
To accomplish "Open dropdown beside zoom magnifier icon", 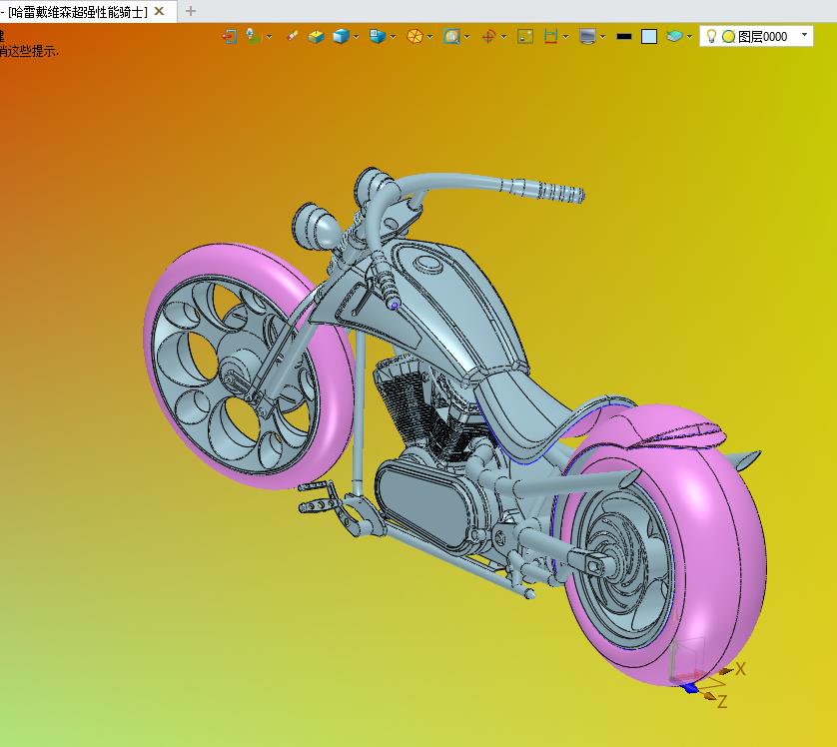I will coord(467,37).
